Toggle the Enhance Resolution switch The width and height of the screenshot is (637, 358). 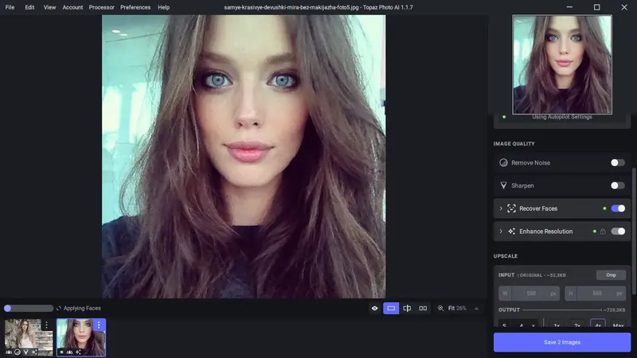pos(618,232)
